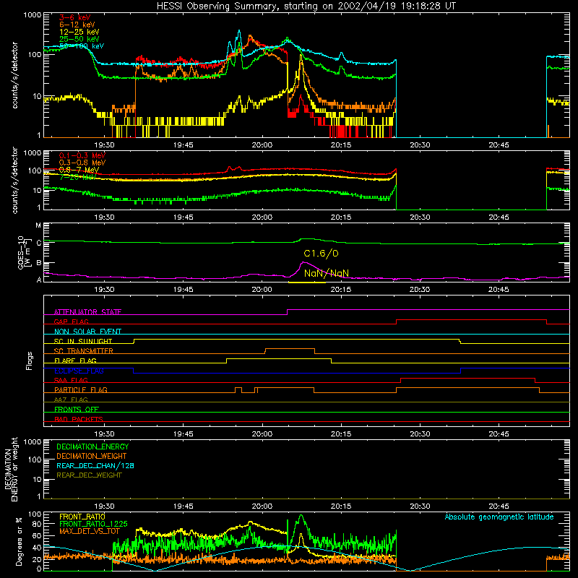Select the FLARE_FLAG label
578x578 pixels.
click(75, 361)
